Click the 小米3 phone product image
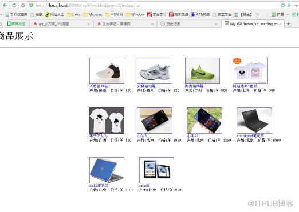Viewport: 299px width, 212px height. [x=155, y=121]
